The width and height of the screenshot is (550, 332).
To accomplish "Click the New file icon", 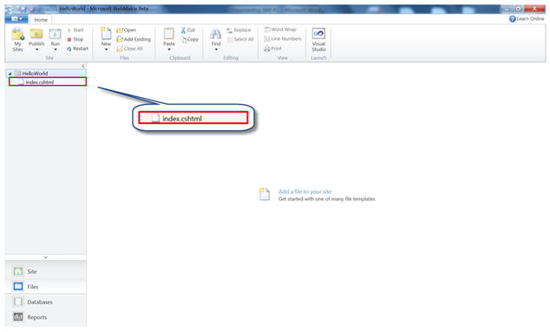I will tap(106, 34).
